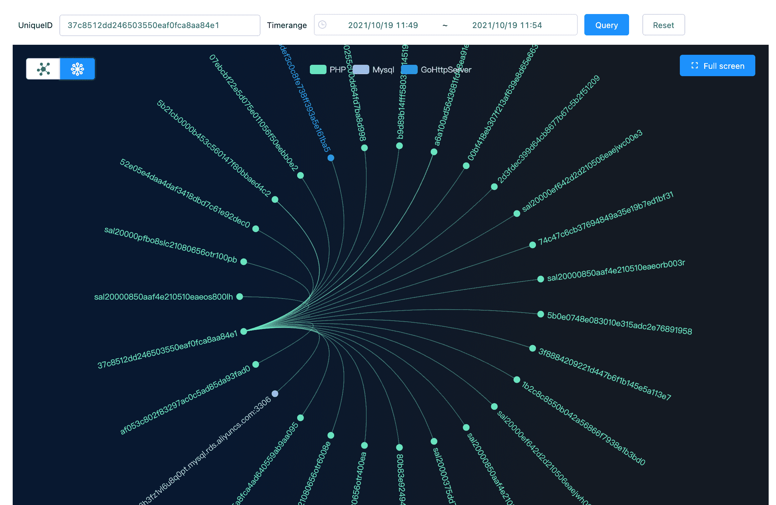Screen dimensions: 776x505
Task: Select node dot for 5b21cb0000b453c560147f80bbaed4c2
Action: 275,199
